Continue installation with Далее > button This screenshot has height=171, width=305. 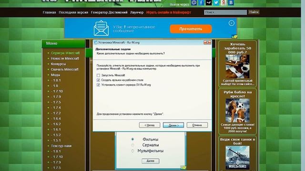click(173, 125)
